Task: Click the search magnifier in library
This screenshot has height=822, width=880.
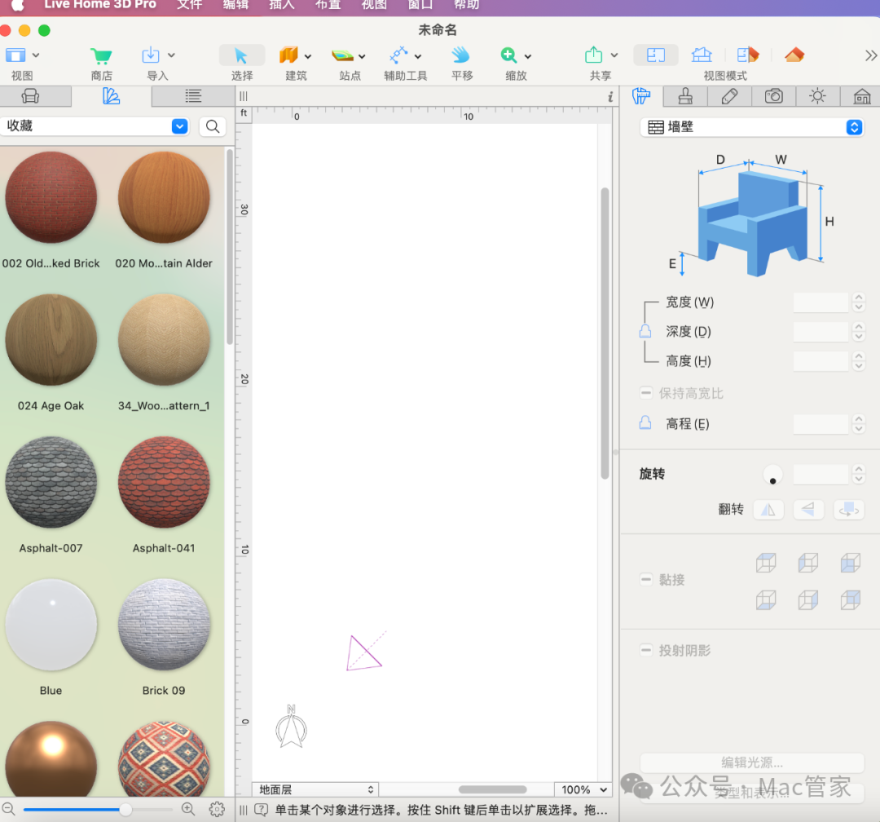Action: tap(213, 126)
